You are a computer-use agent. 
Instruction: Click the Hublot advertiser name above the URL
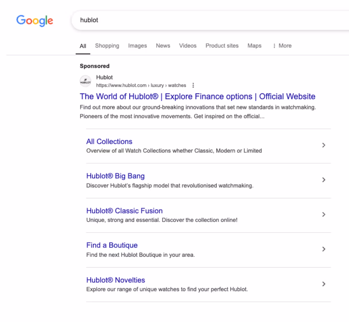pos(104,77)
